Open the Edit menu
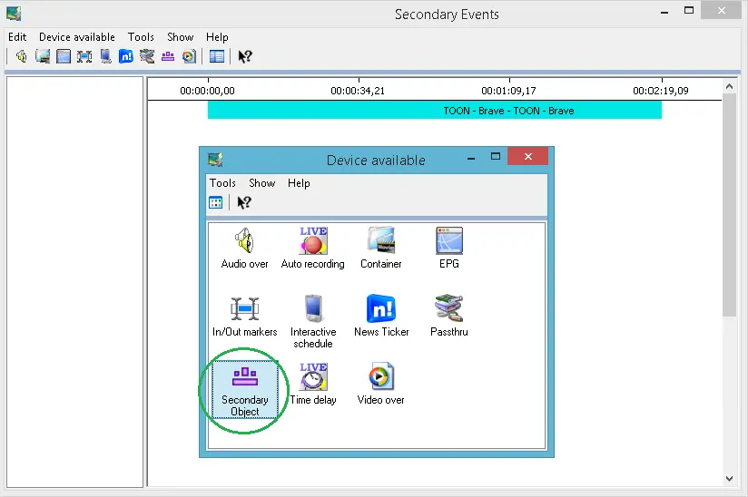The width and height of the screenshot is (748, 497). [x=16, y=37]
